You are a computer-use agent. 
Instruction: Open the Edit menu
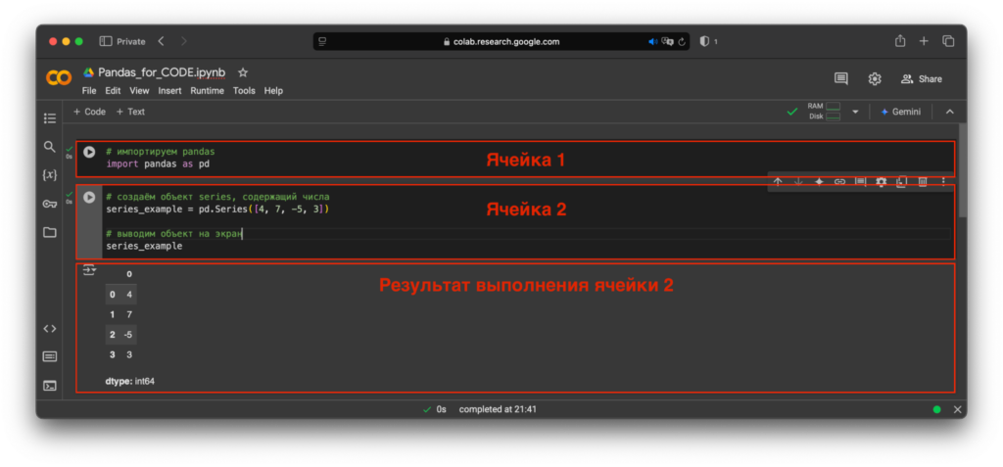coord(113,91)
